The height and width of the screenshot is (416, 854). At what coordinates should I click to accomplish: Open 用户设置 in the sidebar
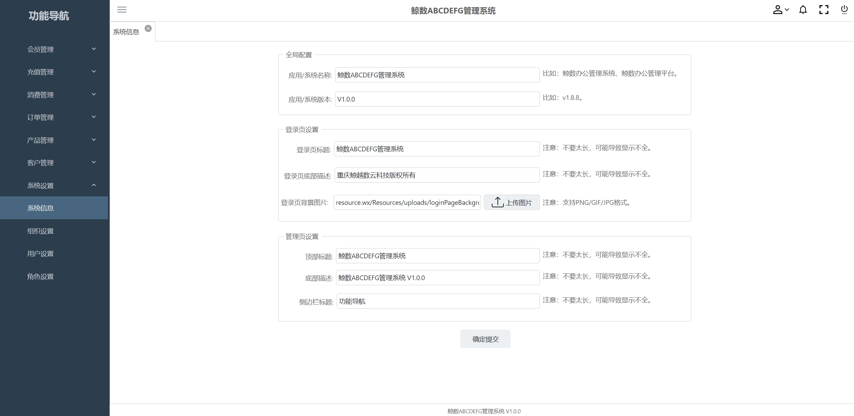tap(40, 254)
